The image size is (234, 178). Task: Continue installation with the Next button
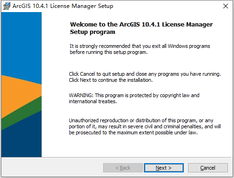[164, 168]
